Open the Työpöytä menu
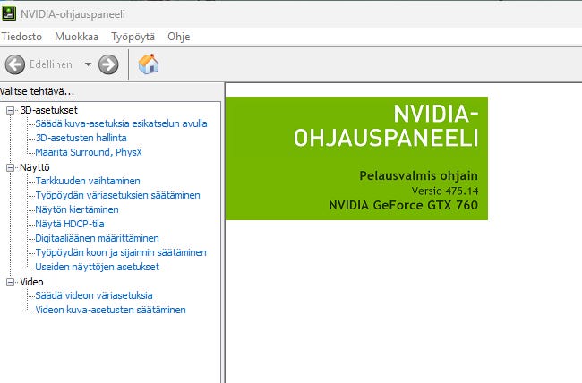The image size is (582, 383). 133,37
